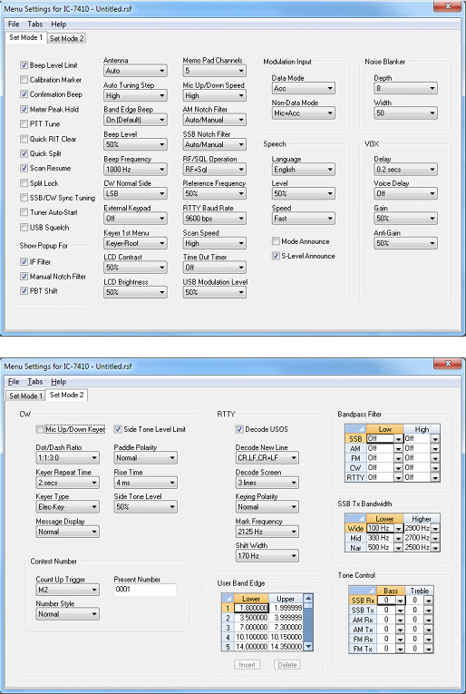Click the Lower column header in User Band Edge
This screenshot has width=466, height=694.
[x=251, y=599]
